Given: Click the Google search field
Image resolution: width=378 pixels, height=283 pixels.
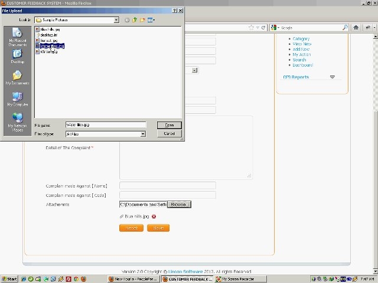Looking at the screenshot, I should pyautogui.click(x=311, y=28).
